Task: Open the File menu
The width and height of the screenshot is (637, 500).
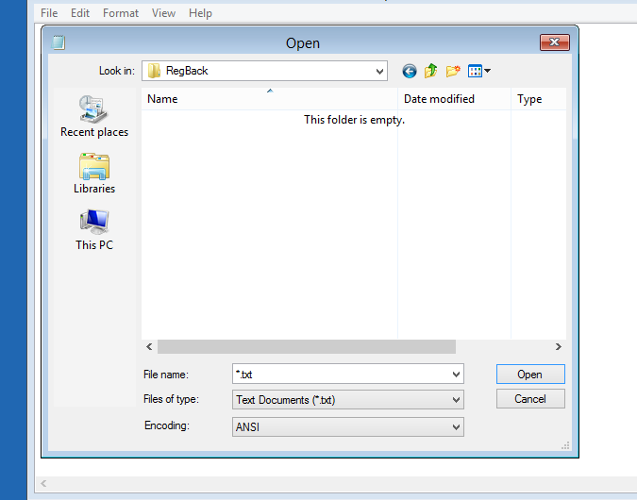Action: pyautogui.click(x=49, y=13)
